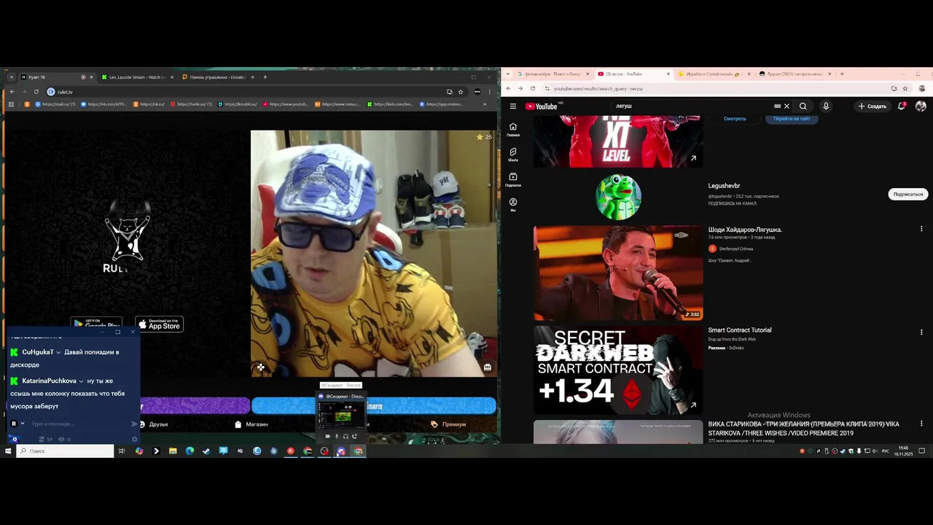Click Download on the App Store badge
The width and height of the screenshot is (933, 525).
click(x=160, y=324)
